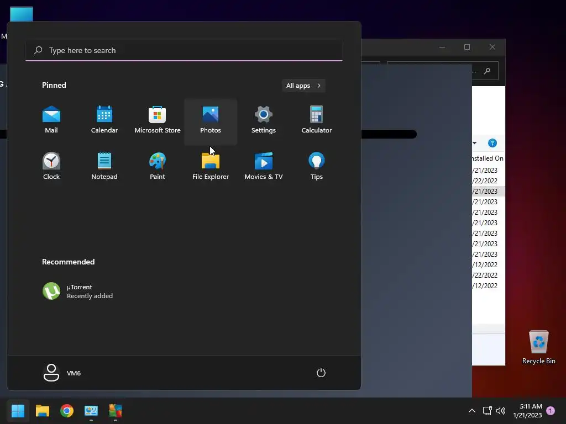The image size is (566, 424).
Task: Click the Power button in Start
Action: click(x=321, y=373)
